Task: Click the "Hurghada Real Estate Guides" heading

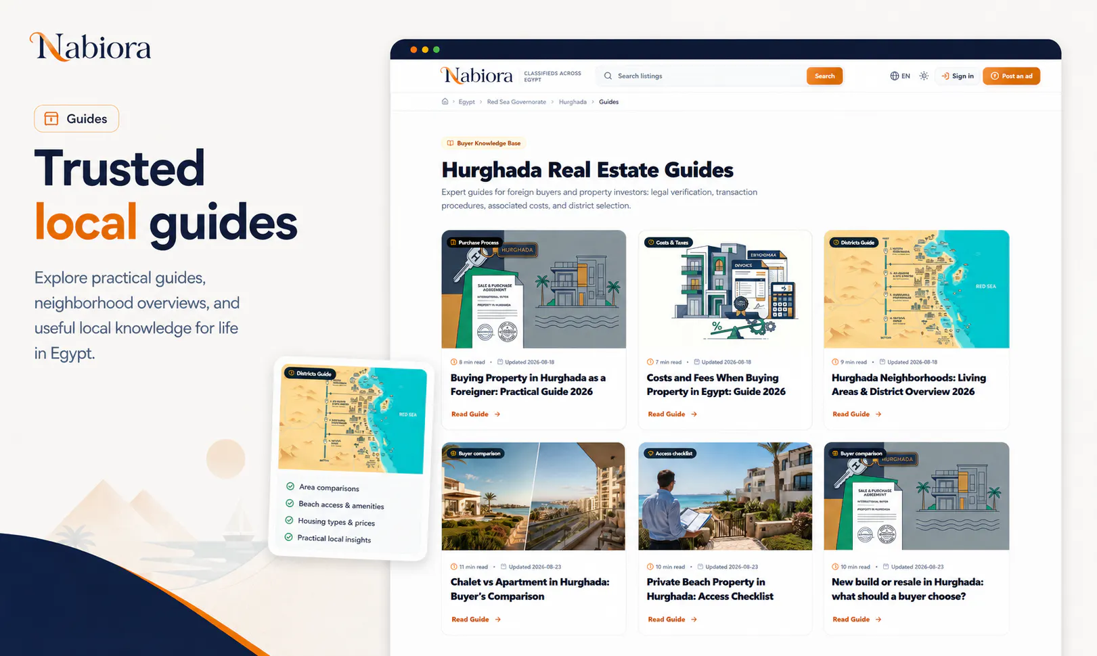Action: (x=587, y=170)
